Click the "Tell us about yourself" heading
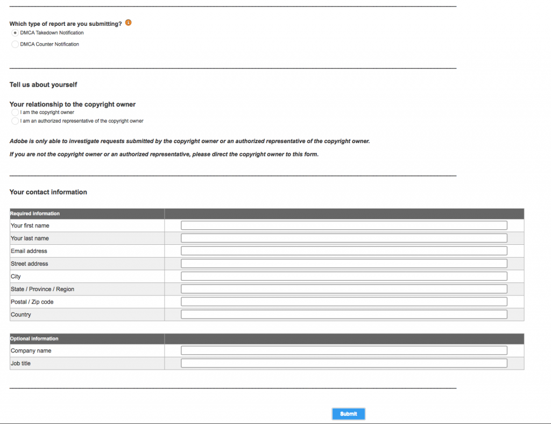Image resolution: width=551 pixels, height=424 pixels. click(x=43, y=84)
